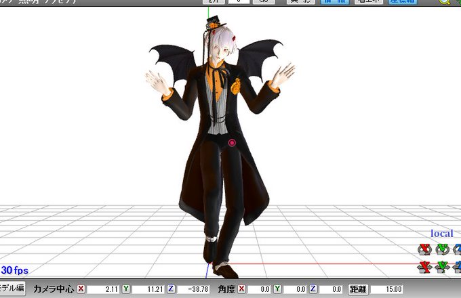Click the camera center Z field showing -38.78
The width and height of the screenshot is (461, 298).
point(193,289)
